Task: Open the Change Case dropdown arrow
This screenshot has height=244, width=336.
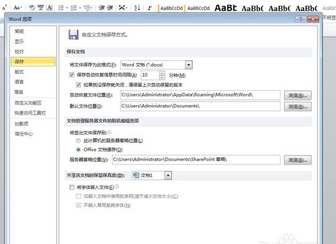Action: (22, 8)
